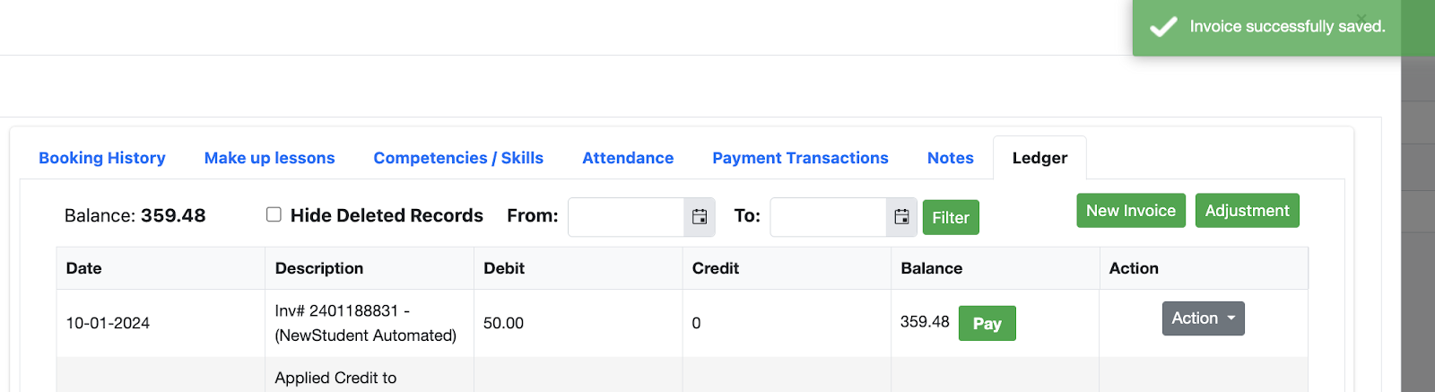Expand the Action dropdown for invoice row
Viewport: 1435px width, 392px height.
[x=1203, y=318]
